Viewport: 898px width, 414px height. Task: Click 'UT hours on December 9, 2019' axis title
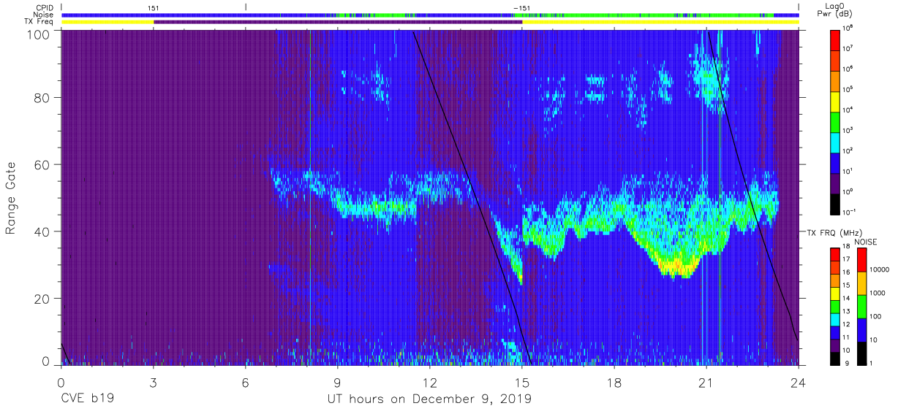pos(429,399)
